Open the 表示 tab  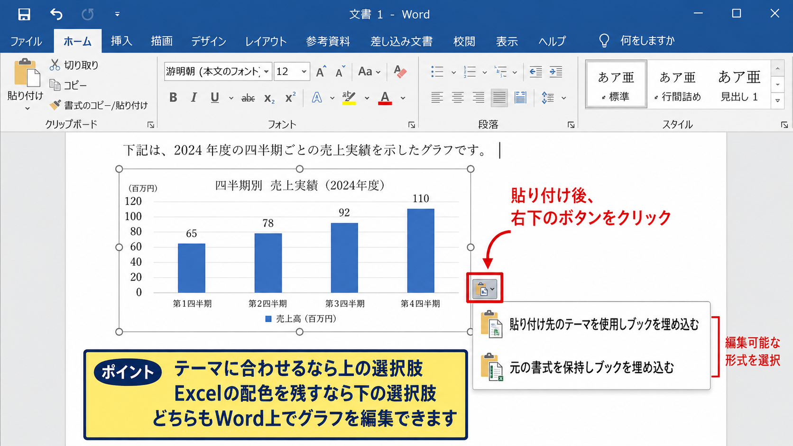507,41
